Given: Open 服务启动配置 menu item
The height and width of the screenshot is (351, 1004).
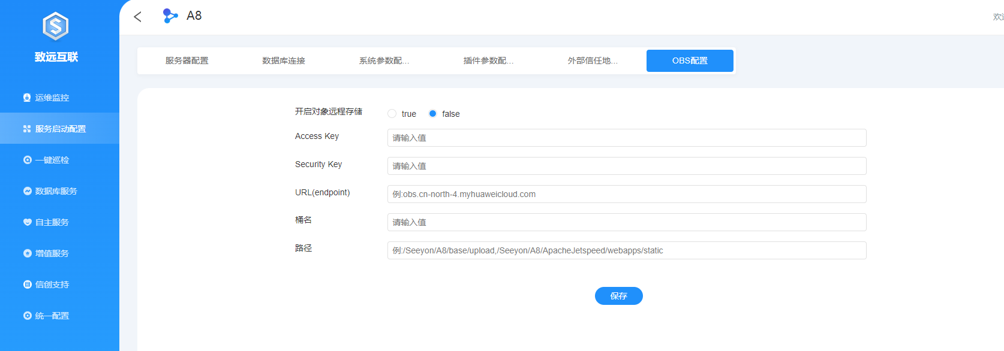Looking at the screenshot, I should pyautogui.click(x=59, y=129).
